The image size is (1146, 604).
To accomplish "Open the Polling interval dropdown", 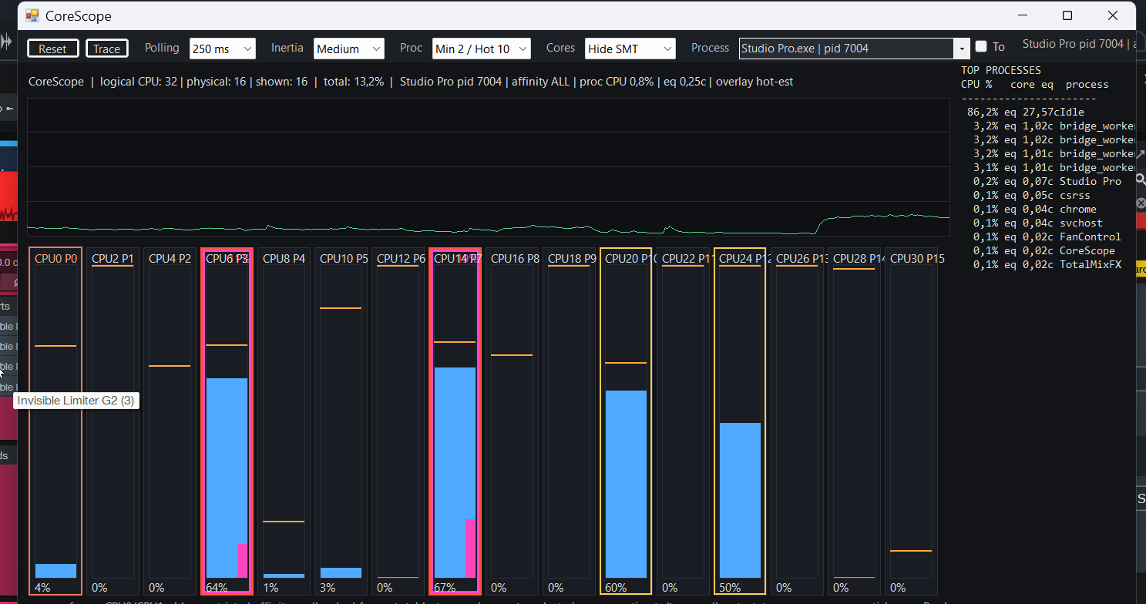I will tap(223, 49).
